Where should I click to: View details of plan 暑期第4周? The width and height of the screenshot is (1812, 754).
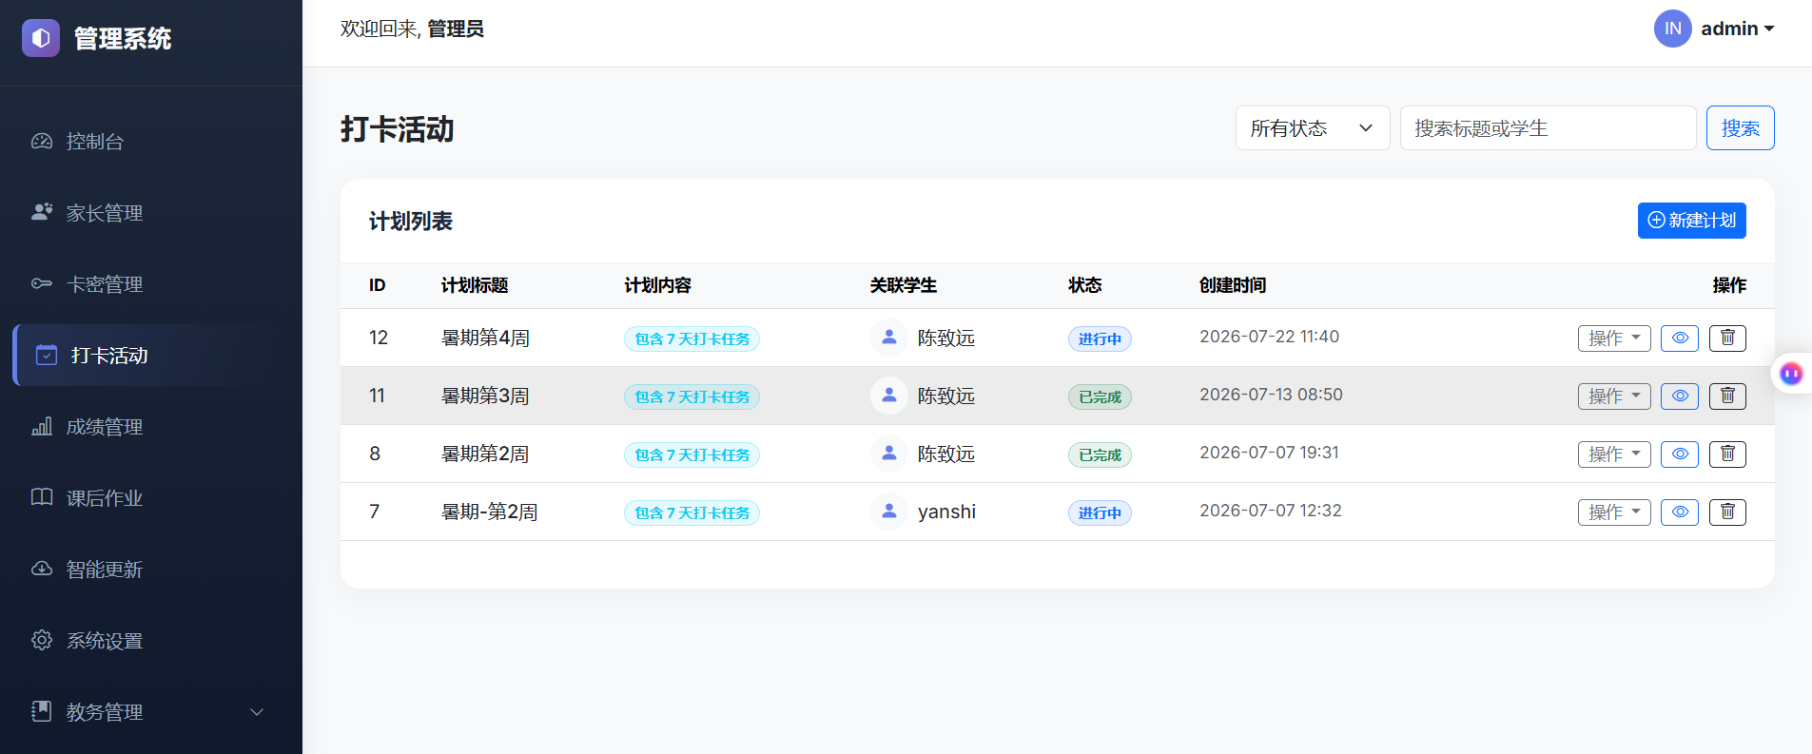pos(1680,338)
